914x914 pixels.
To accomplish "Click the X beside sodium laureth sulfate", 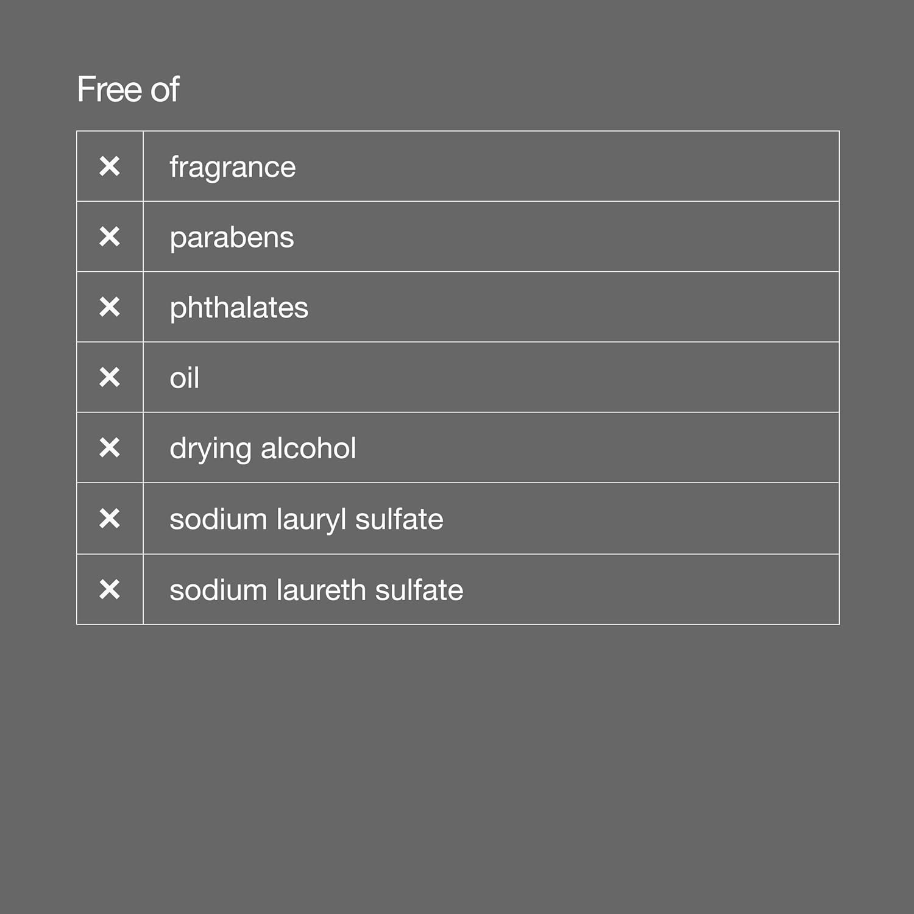I will click(110, 589).
